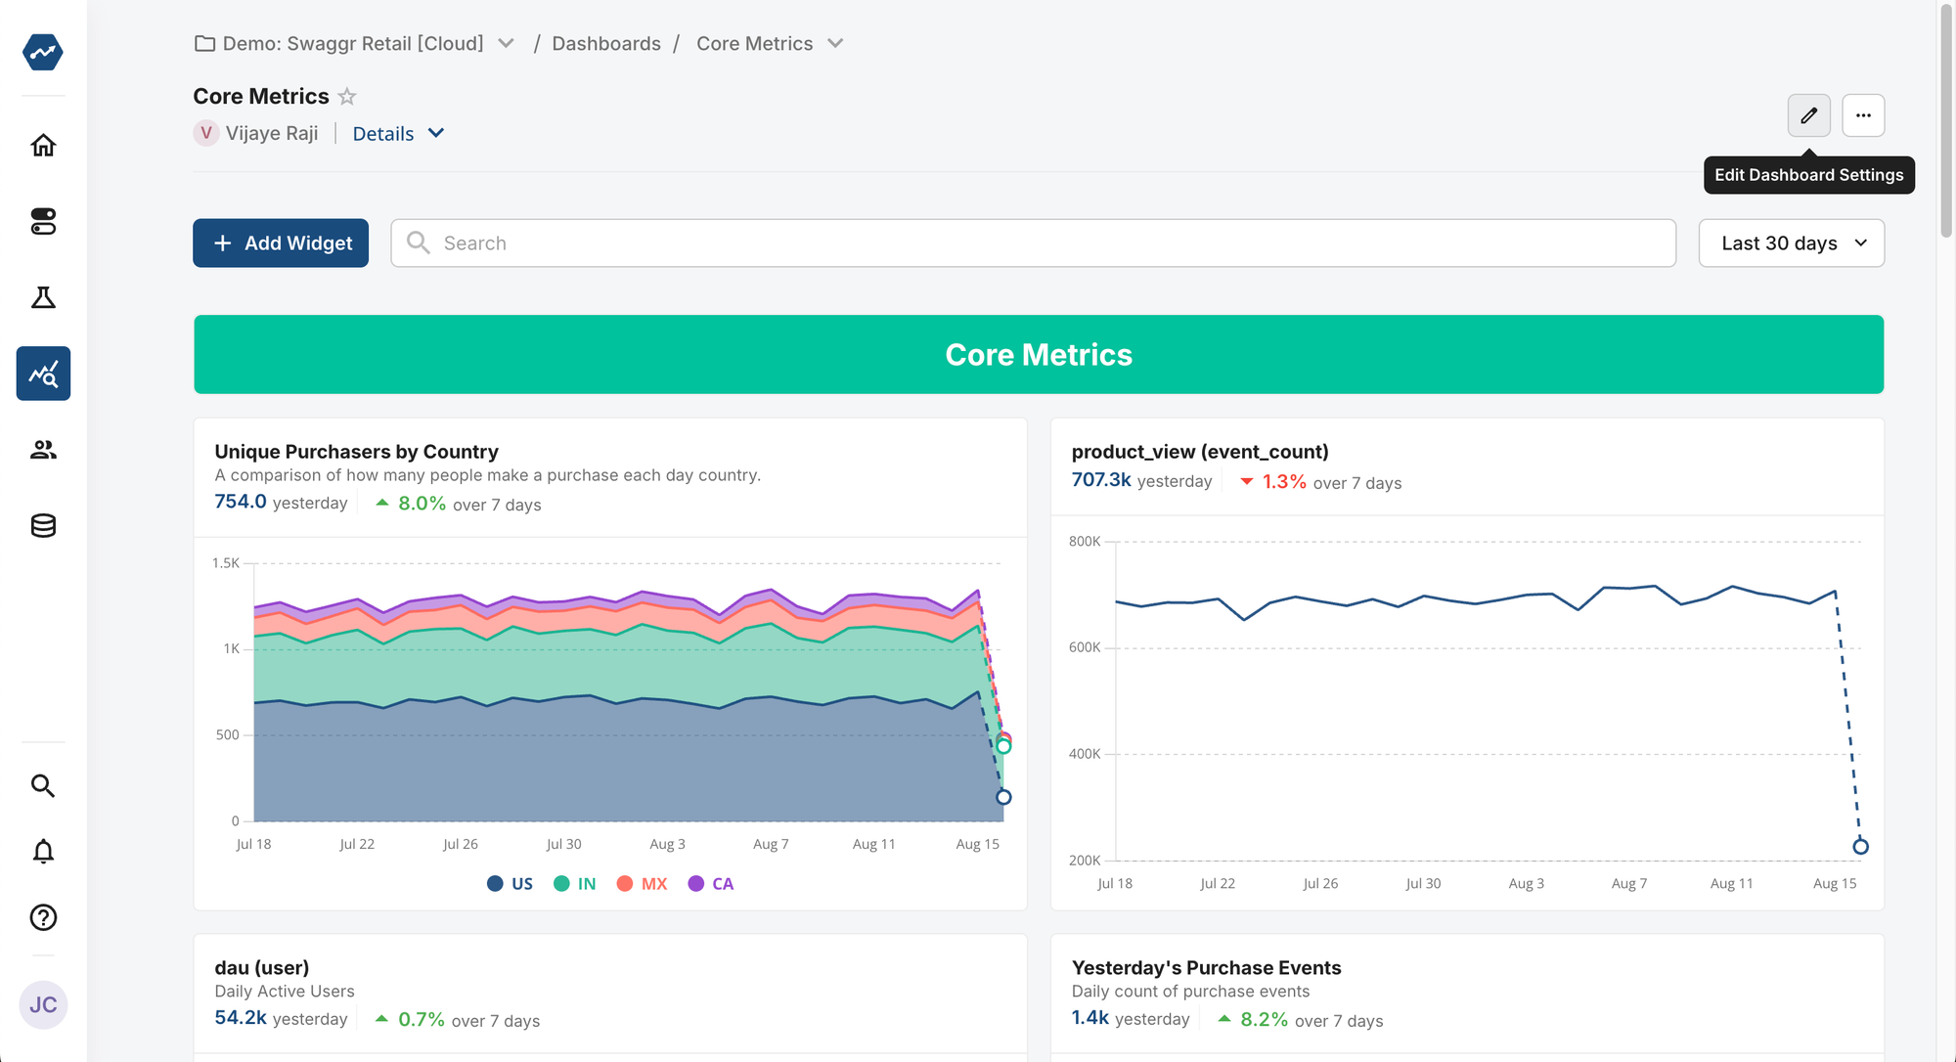Screen dimensions: 1956x1062
Task: Select the database icon in the sidebar
Action: [x=43, y=525]
